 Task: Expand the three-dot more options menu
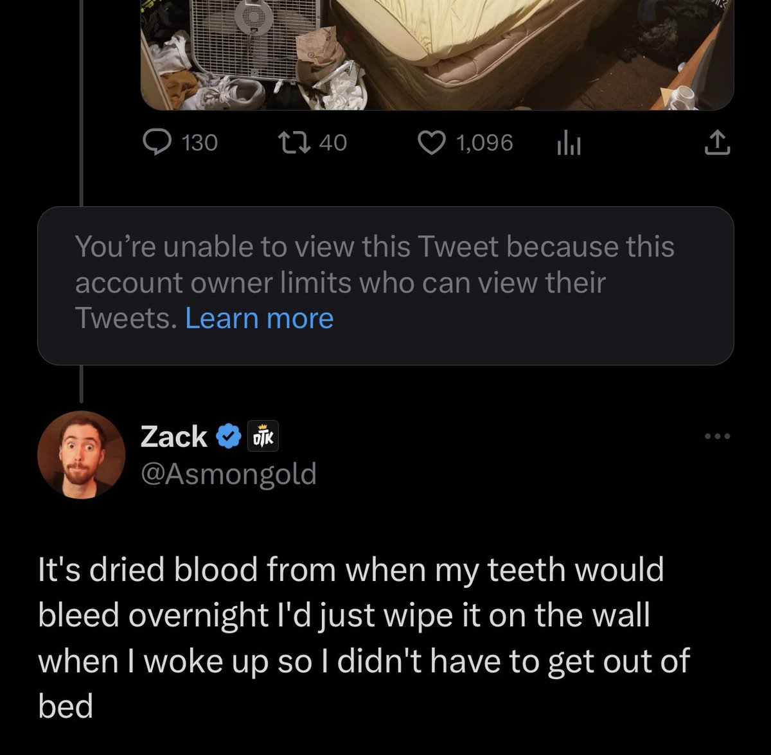717,437
